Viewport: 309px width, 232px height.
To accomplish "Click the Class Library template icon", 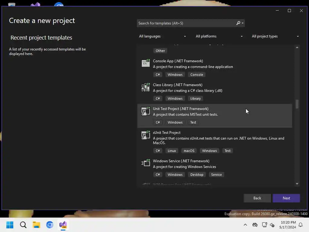I will (146, 87).
